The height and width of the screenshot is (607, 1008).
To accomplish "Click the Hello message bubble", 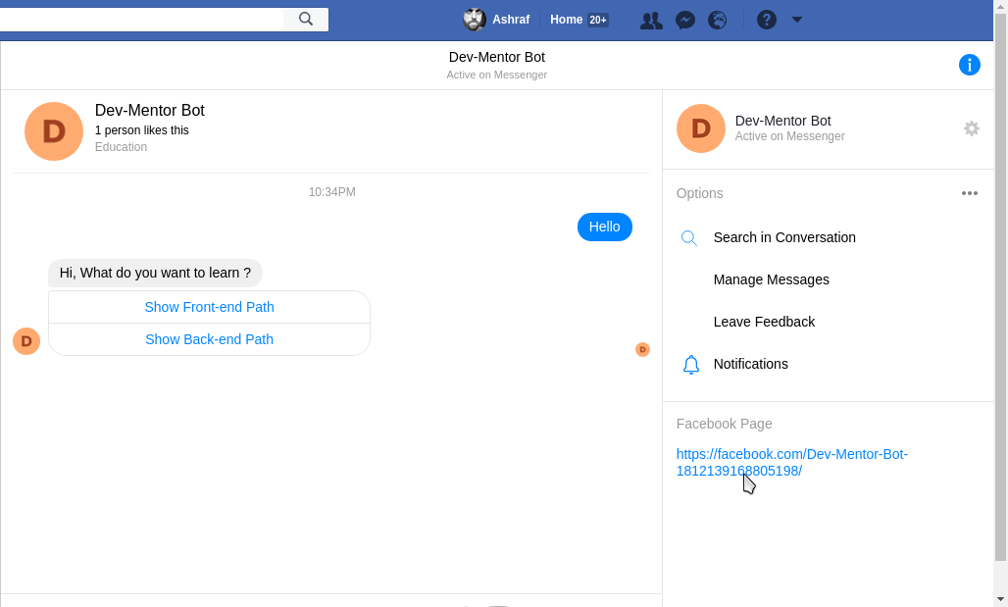I will 605,227.
